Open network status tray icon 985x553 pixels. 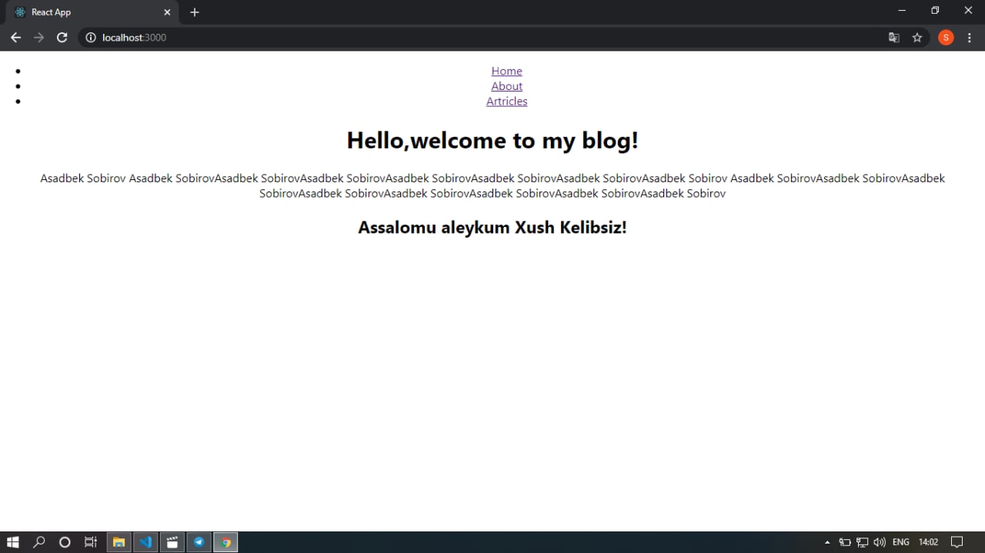pyautogui.click(x=863, y=542)
